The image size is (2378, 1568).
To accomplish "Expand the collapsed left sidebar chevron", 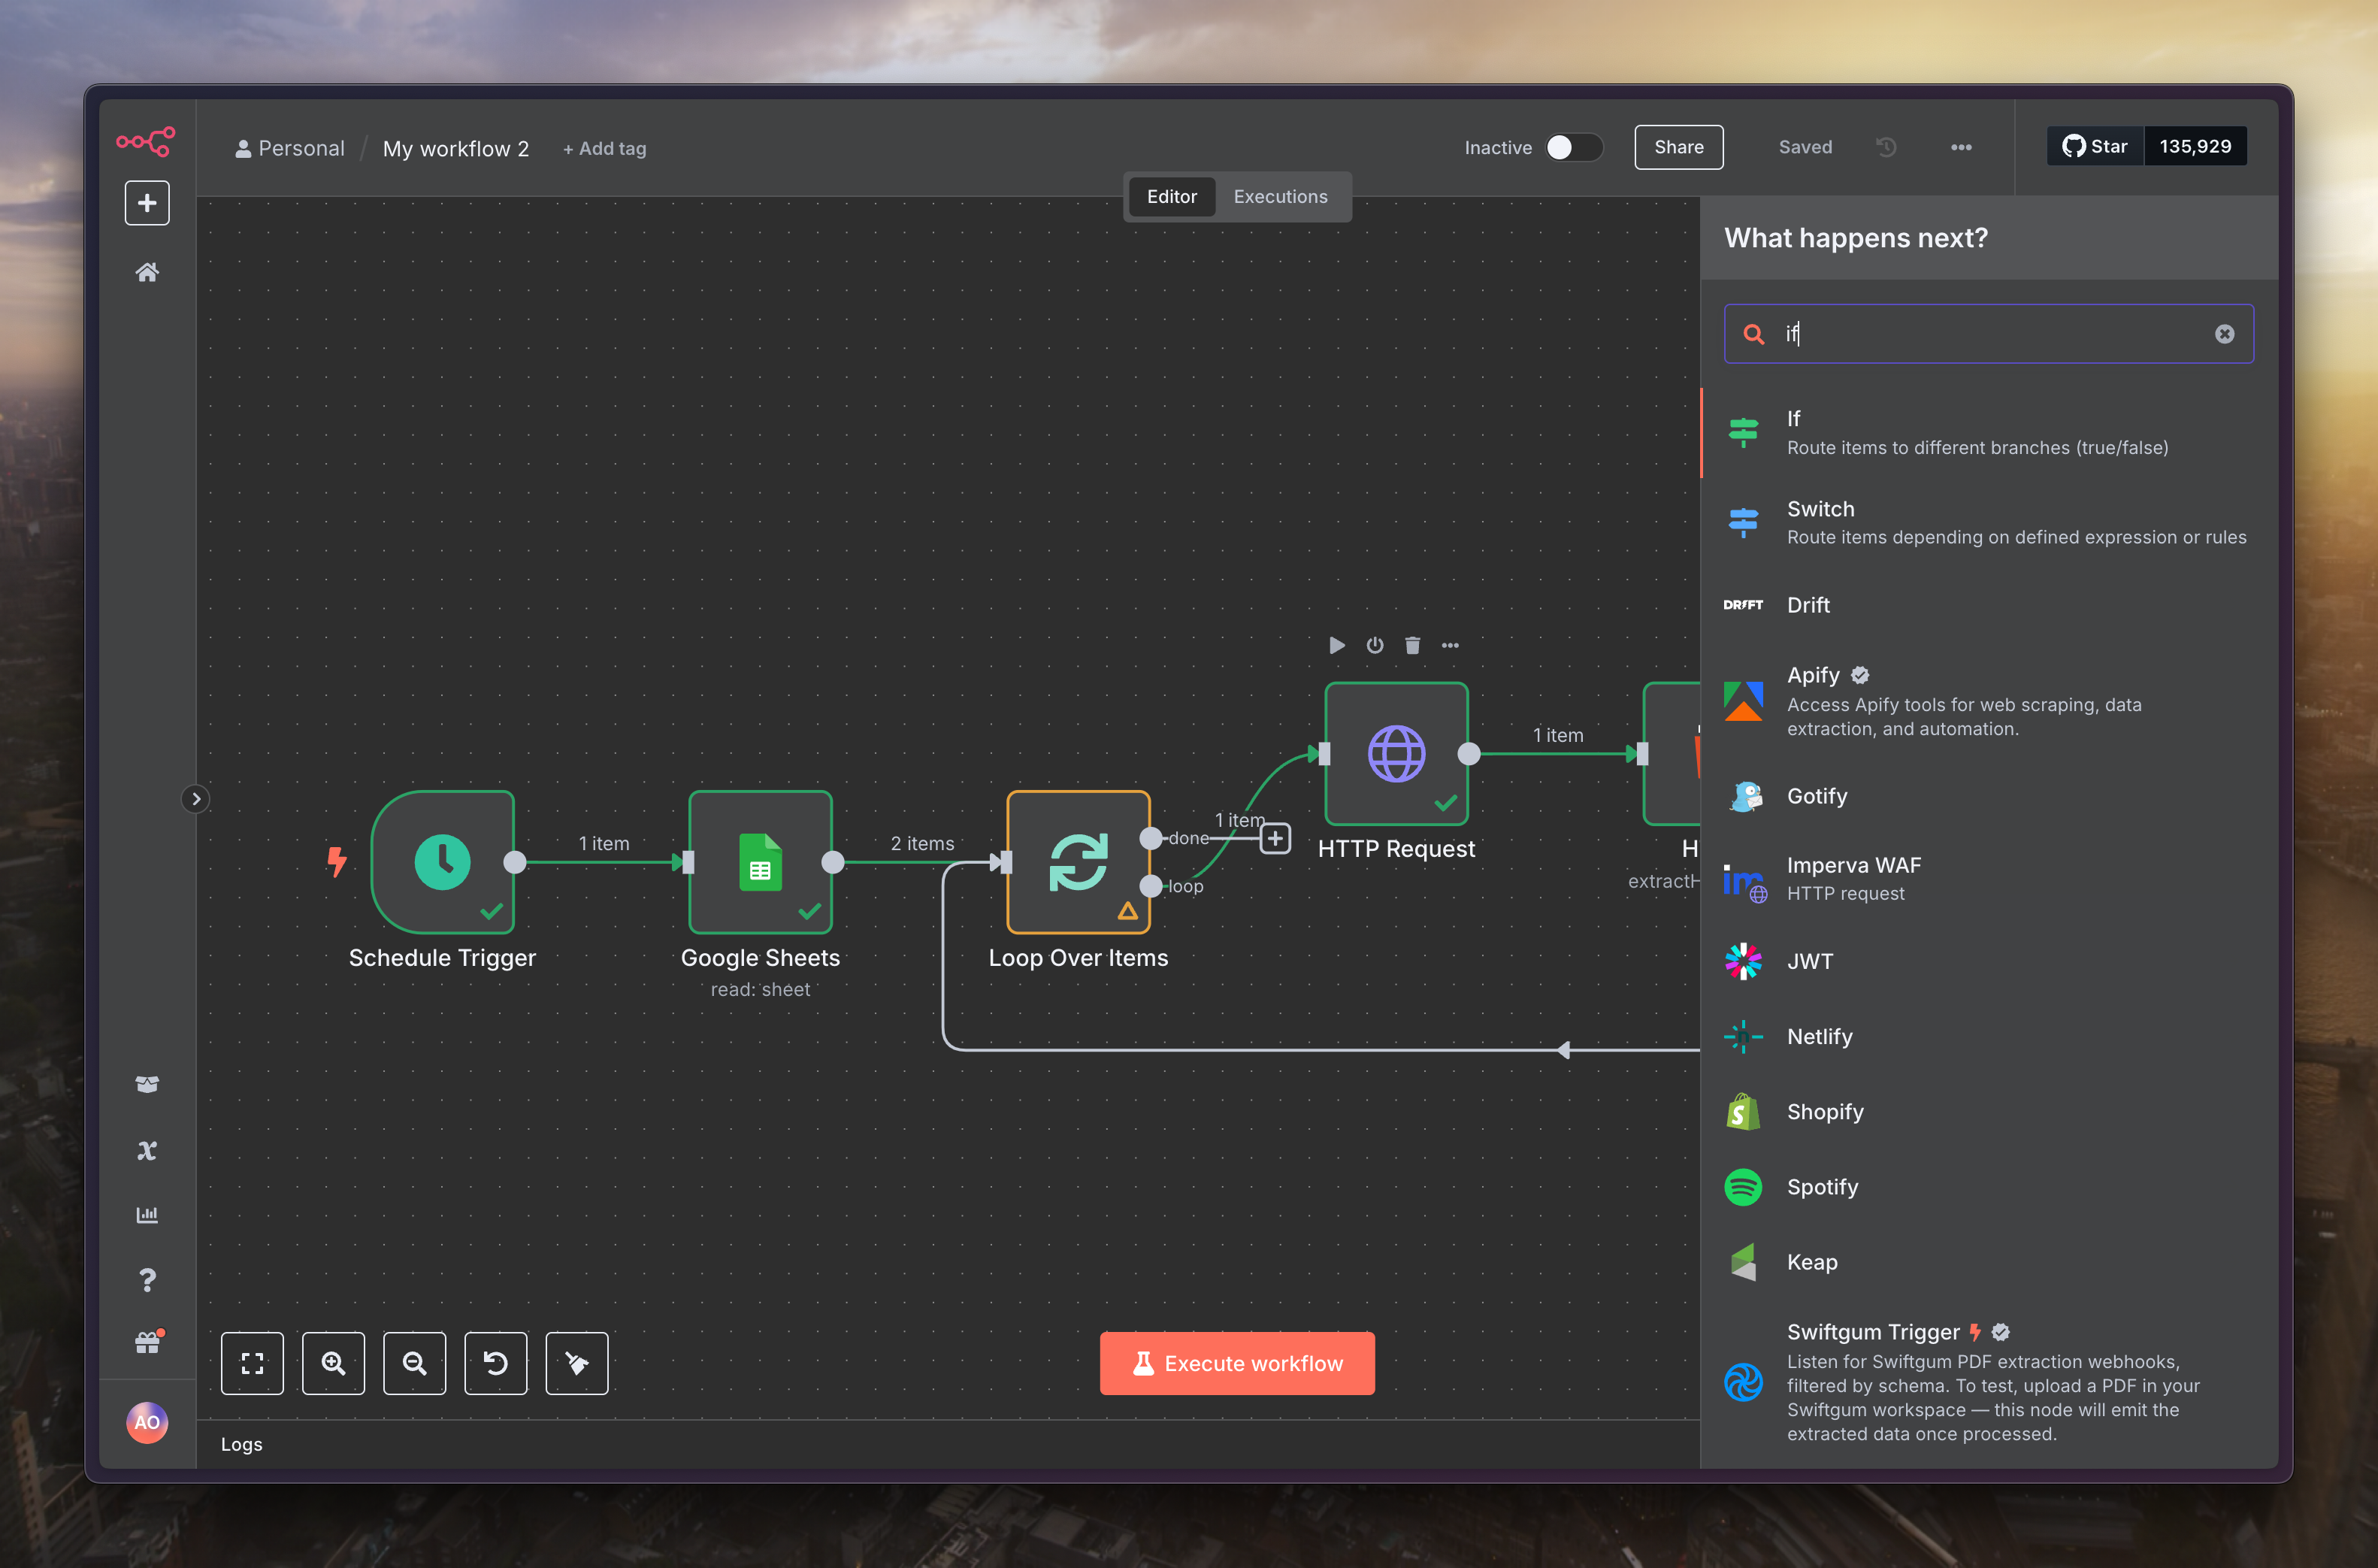I will [x=196, y=799].
